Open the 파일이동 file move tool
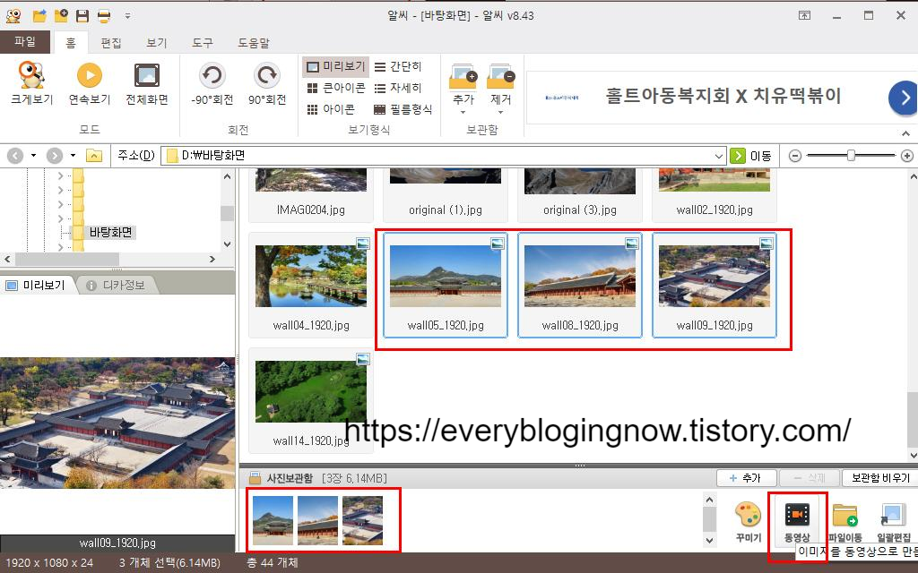Viewport: 918px width, 573px height. click(844, 522)
